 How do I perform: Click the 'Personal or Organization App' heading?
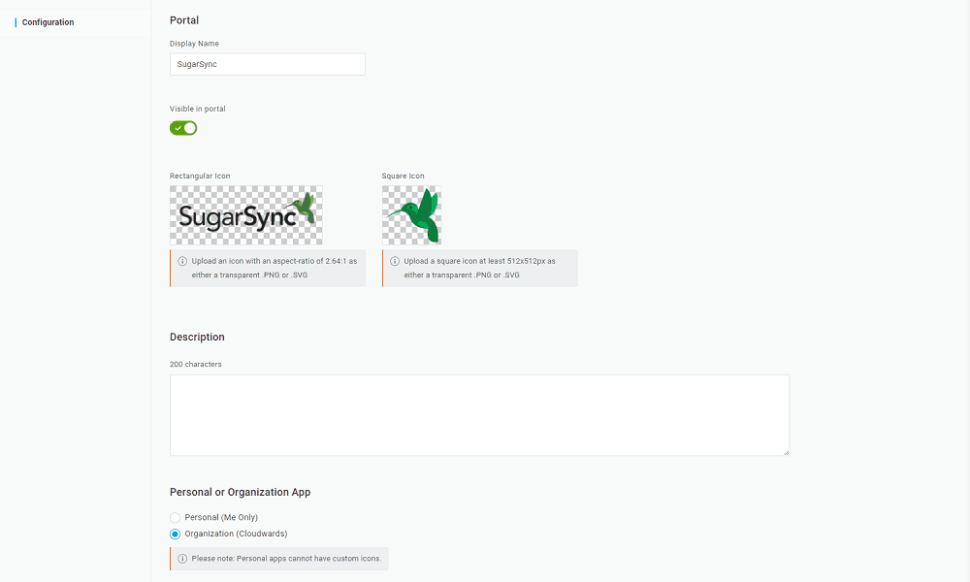click(240, 493)
